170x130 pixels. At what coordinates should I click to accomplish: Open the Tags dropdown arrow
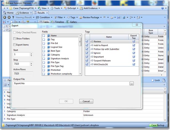77,17
